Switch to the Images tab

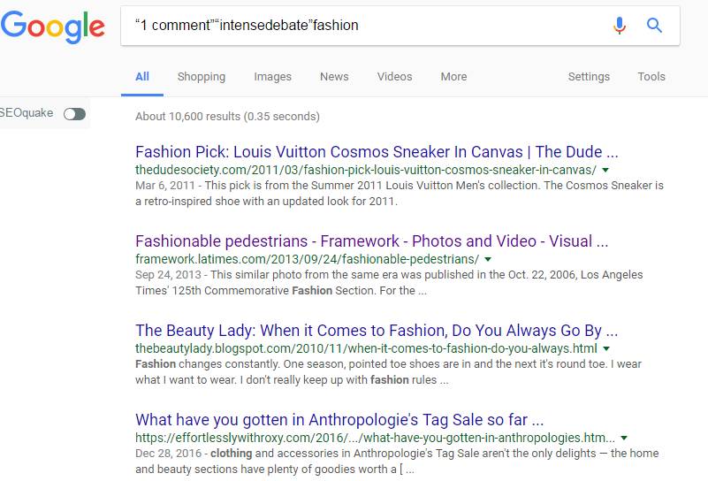pos(272,77)
